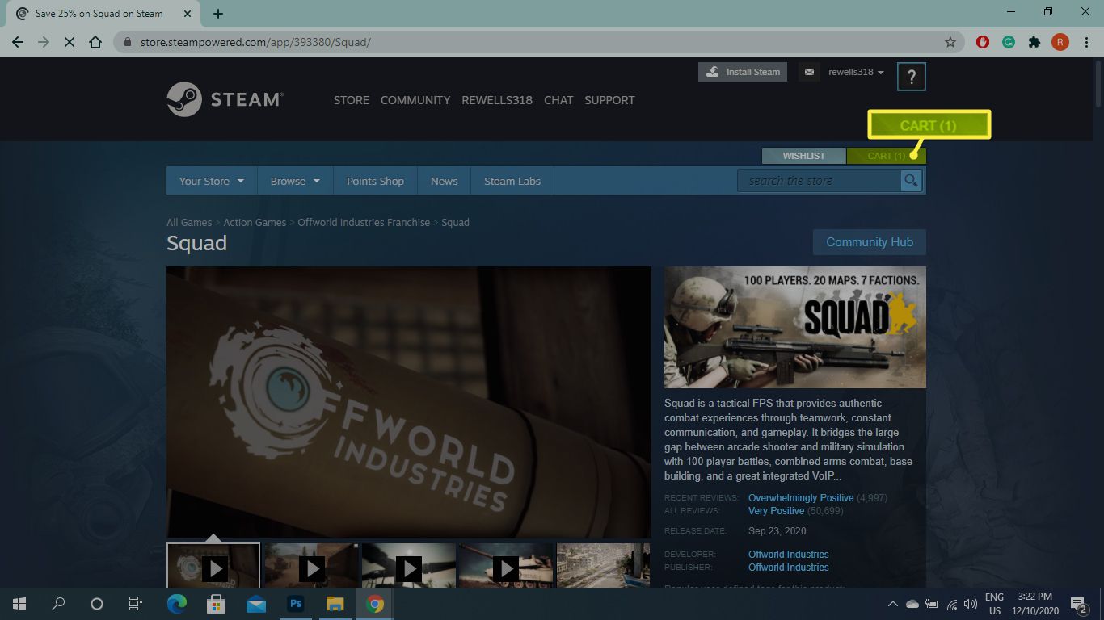Open the All Games breadcrumb link
This screenshot has height=620, width=1104.
189,222
